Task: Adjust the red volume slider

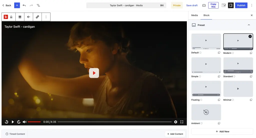Action: click(34, 122)
